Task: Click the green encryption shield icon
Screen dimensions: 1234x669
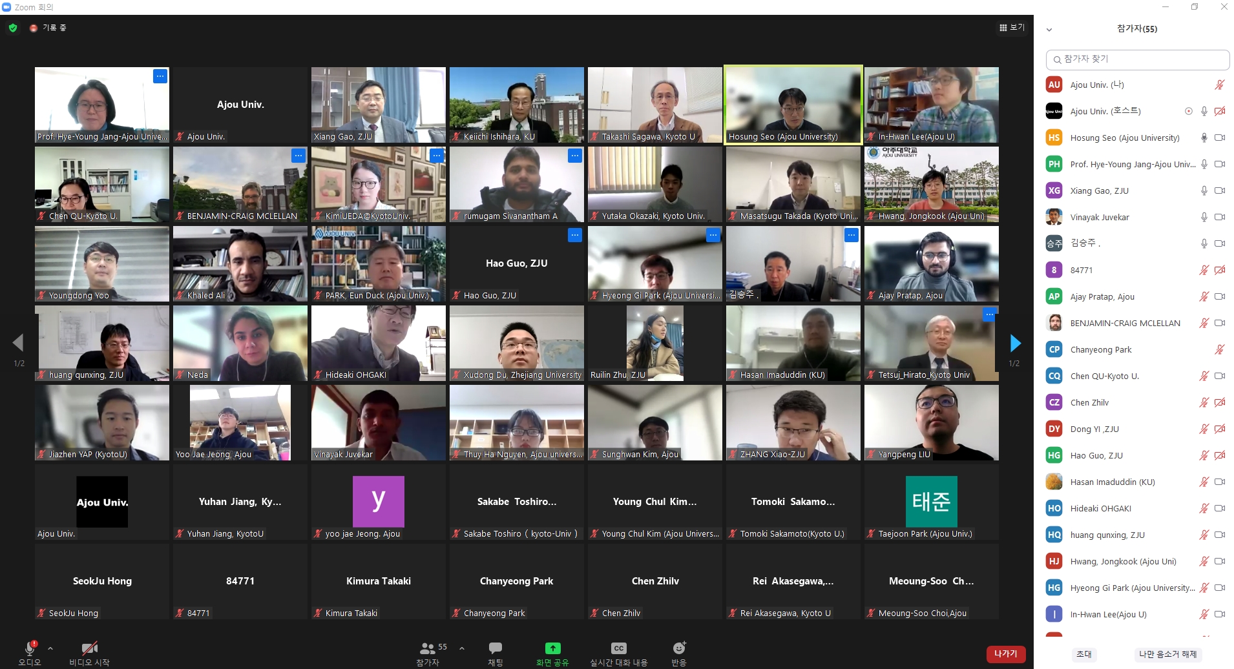Action: 13,28
